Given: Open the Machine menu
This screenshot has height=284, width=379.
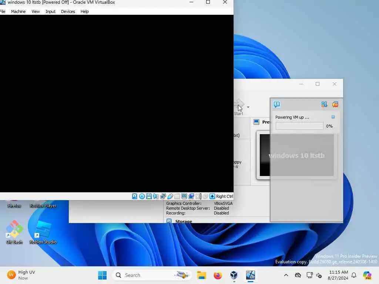Looking at the screenshot, I should click(x=19, y=11).
